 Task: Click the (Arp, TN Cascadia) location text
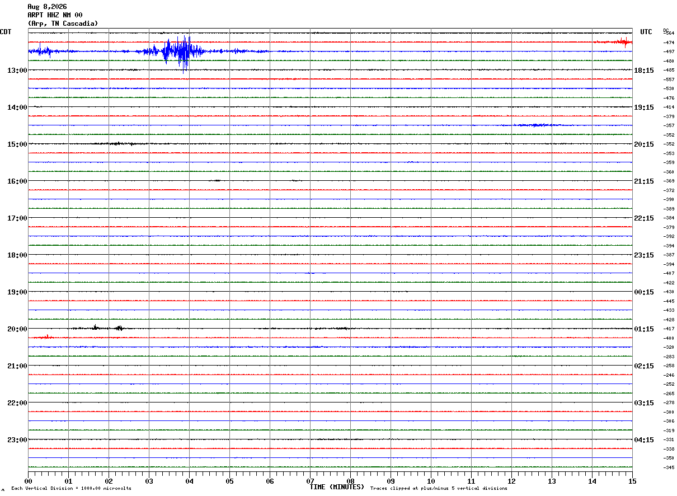tap(63, 24)
